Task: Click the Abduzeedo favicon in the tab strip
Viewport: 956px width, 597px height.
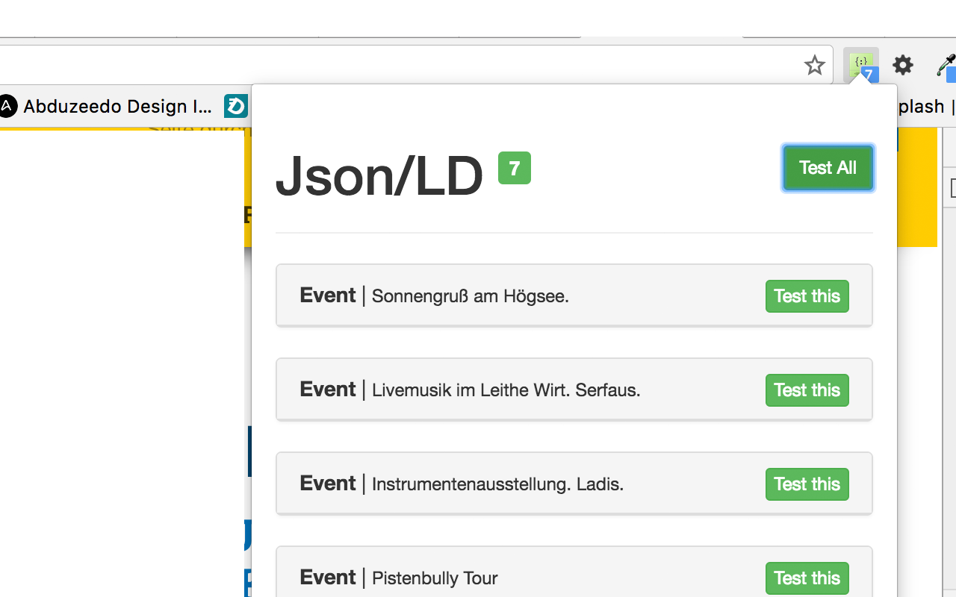Action: 7,106
